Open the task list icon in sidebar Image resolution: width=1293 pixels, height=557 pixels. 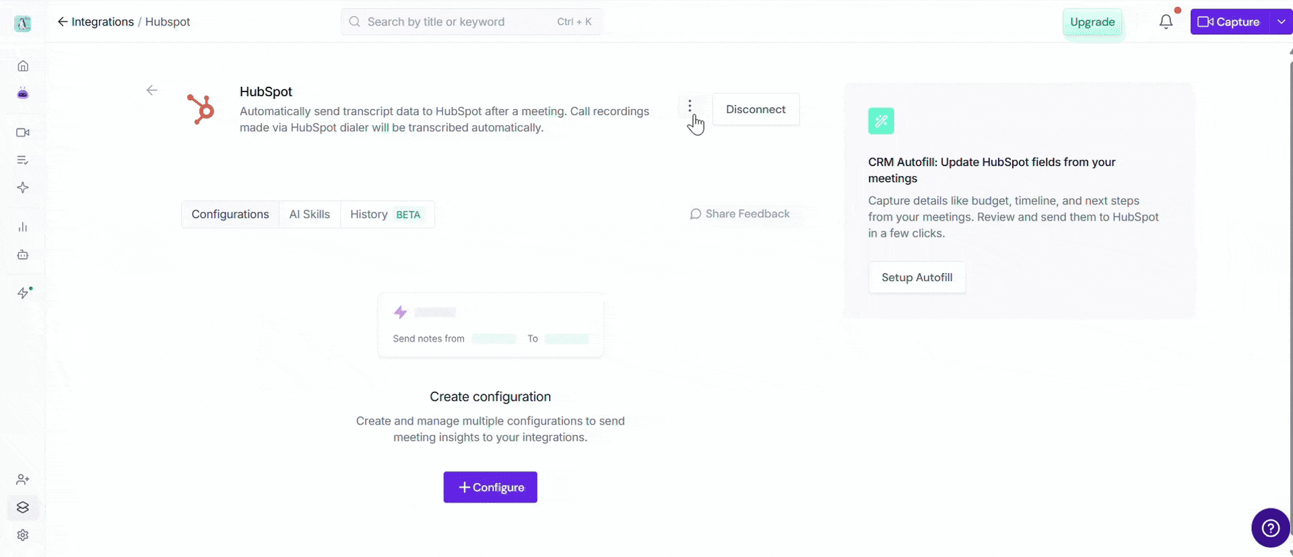23,160
